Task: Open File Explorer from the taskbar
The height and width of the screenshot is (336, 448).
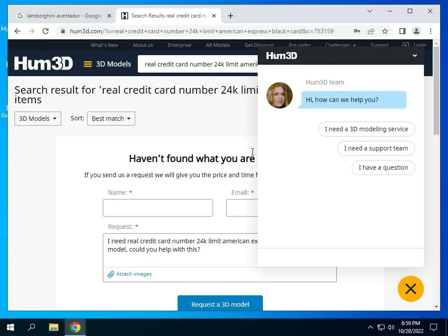Action: 53,327
